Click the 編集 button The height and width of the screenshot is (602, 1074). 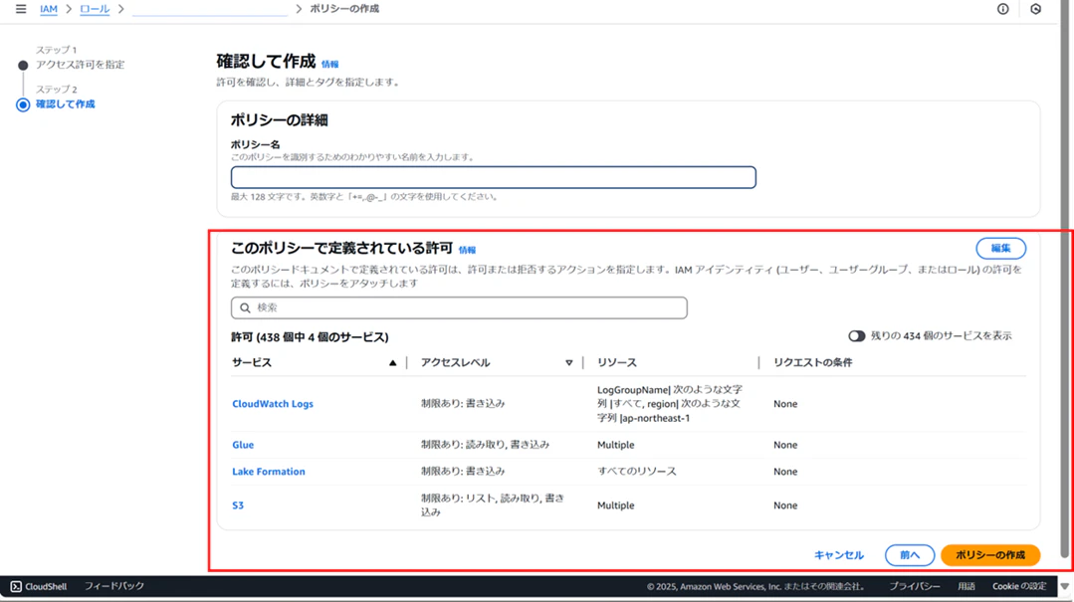point(1000,248)
